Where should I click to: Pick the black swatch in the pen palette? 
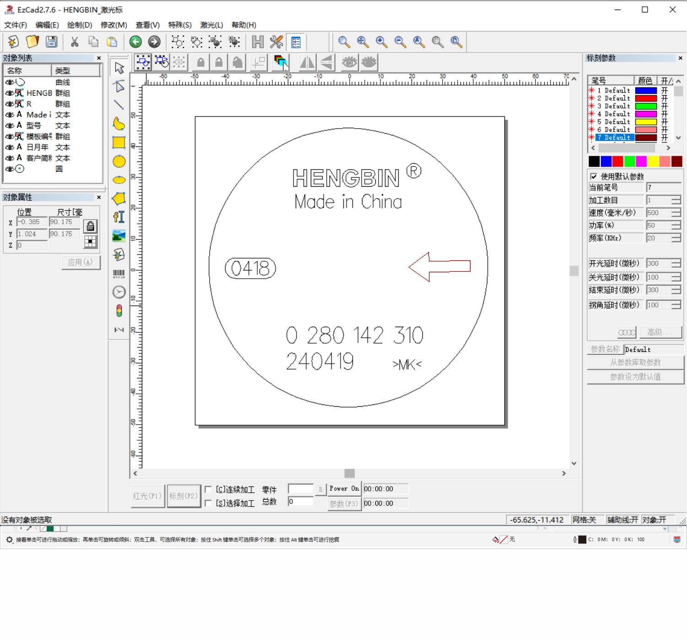click(594, 161)
